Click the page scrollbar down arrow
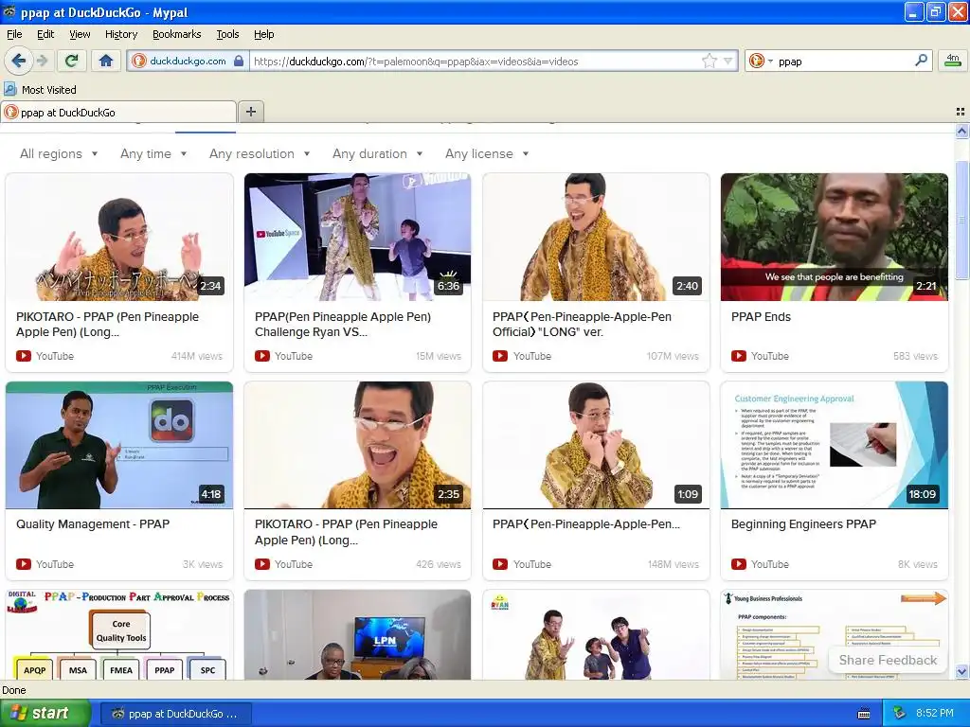 coord(961,672)
